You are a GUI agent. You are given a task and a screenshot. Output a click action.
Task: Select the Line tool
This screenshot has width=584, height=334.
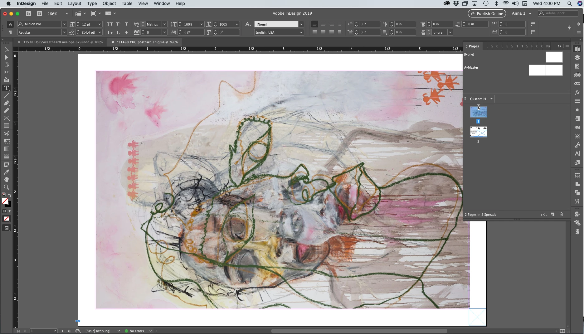point(6,95)
